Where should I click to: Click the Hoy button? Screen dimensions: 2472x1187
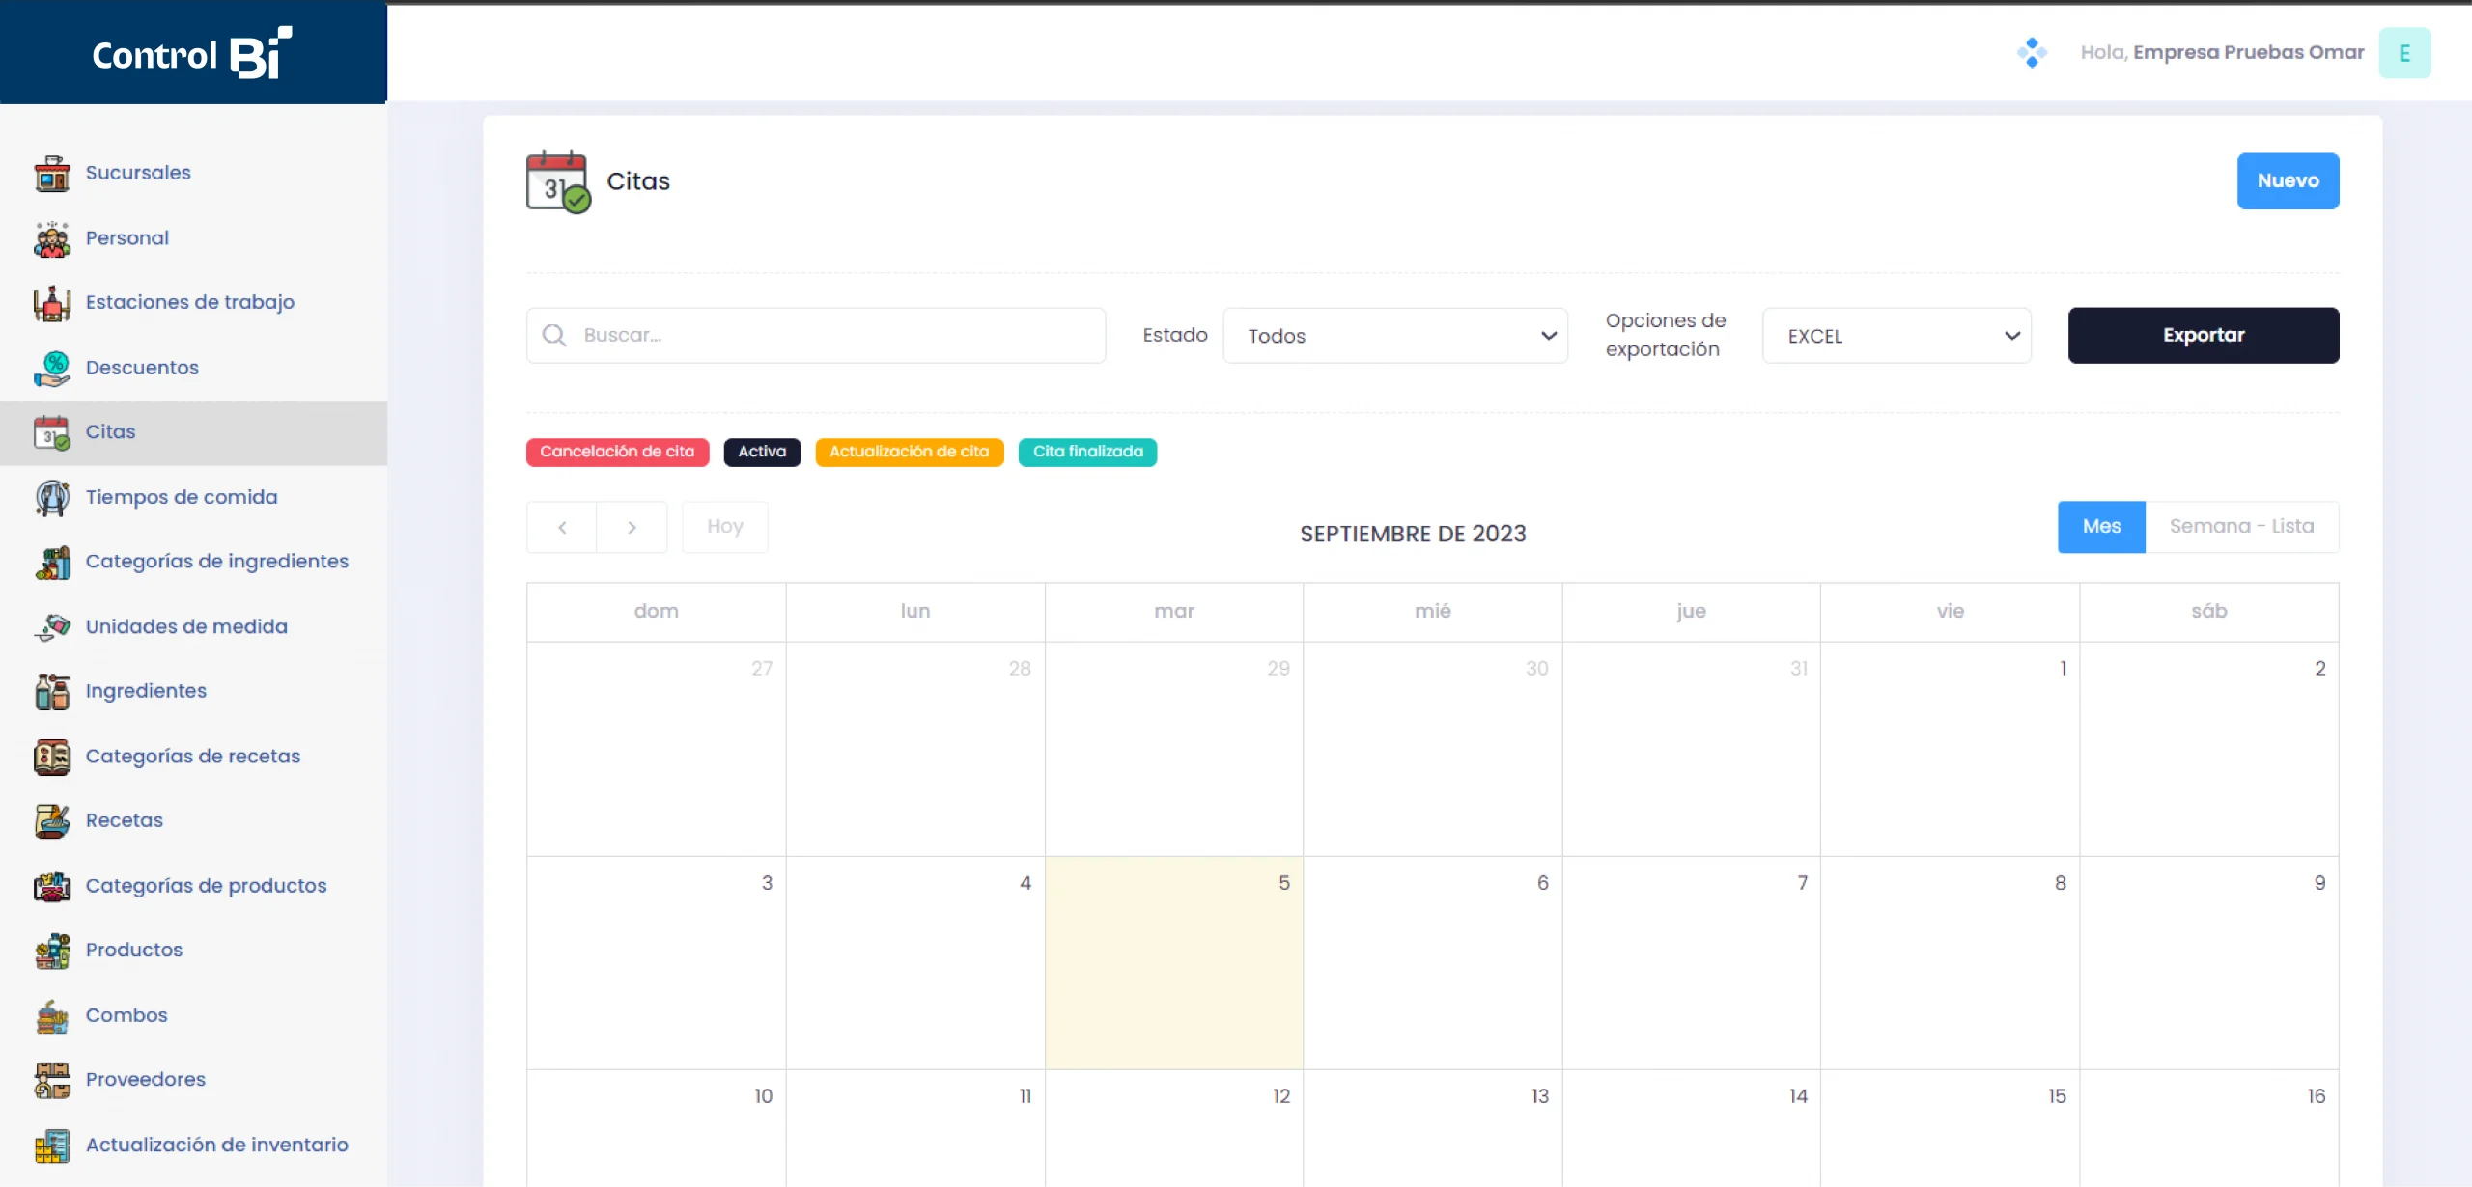724,527
